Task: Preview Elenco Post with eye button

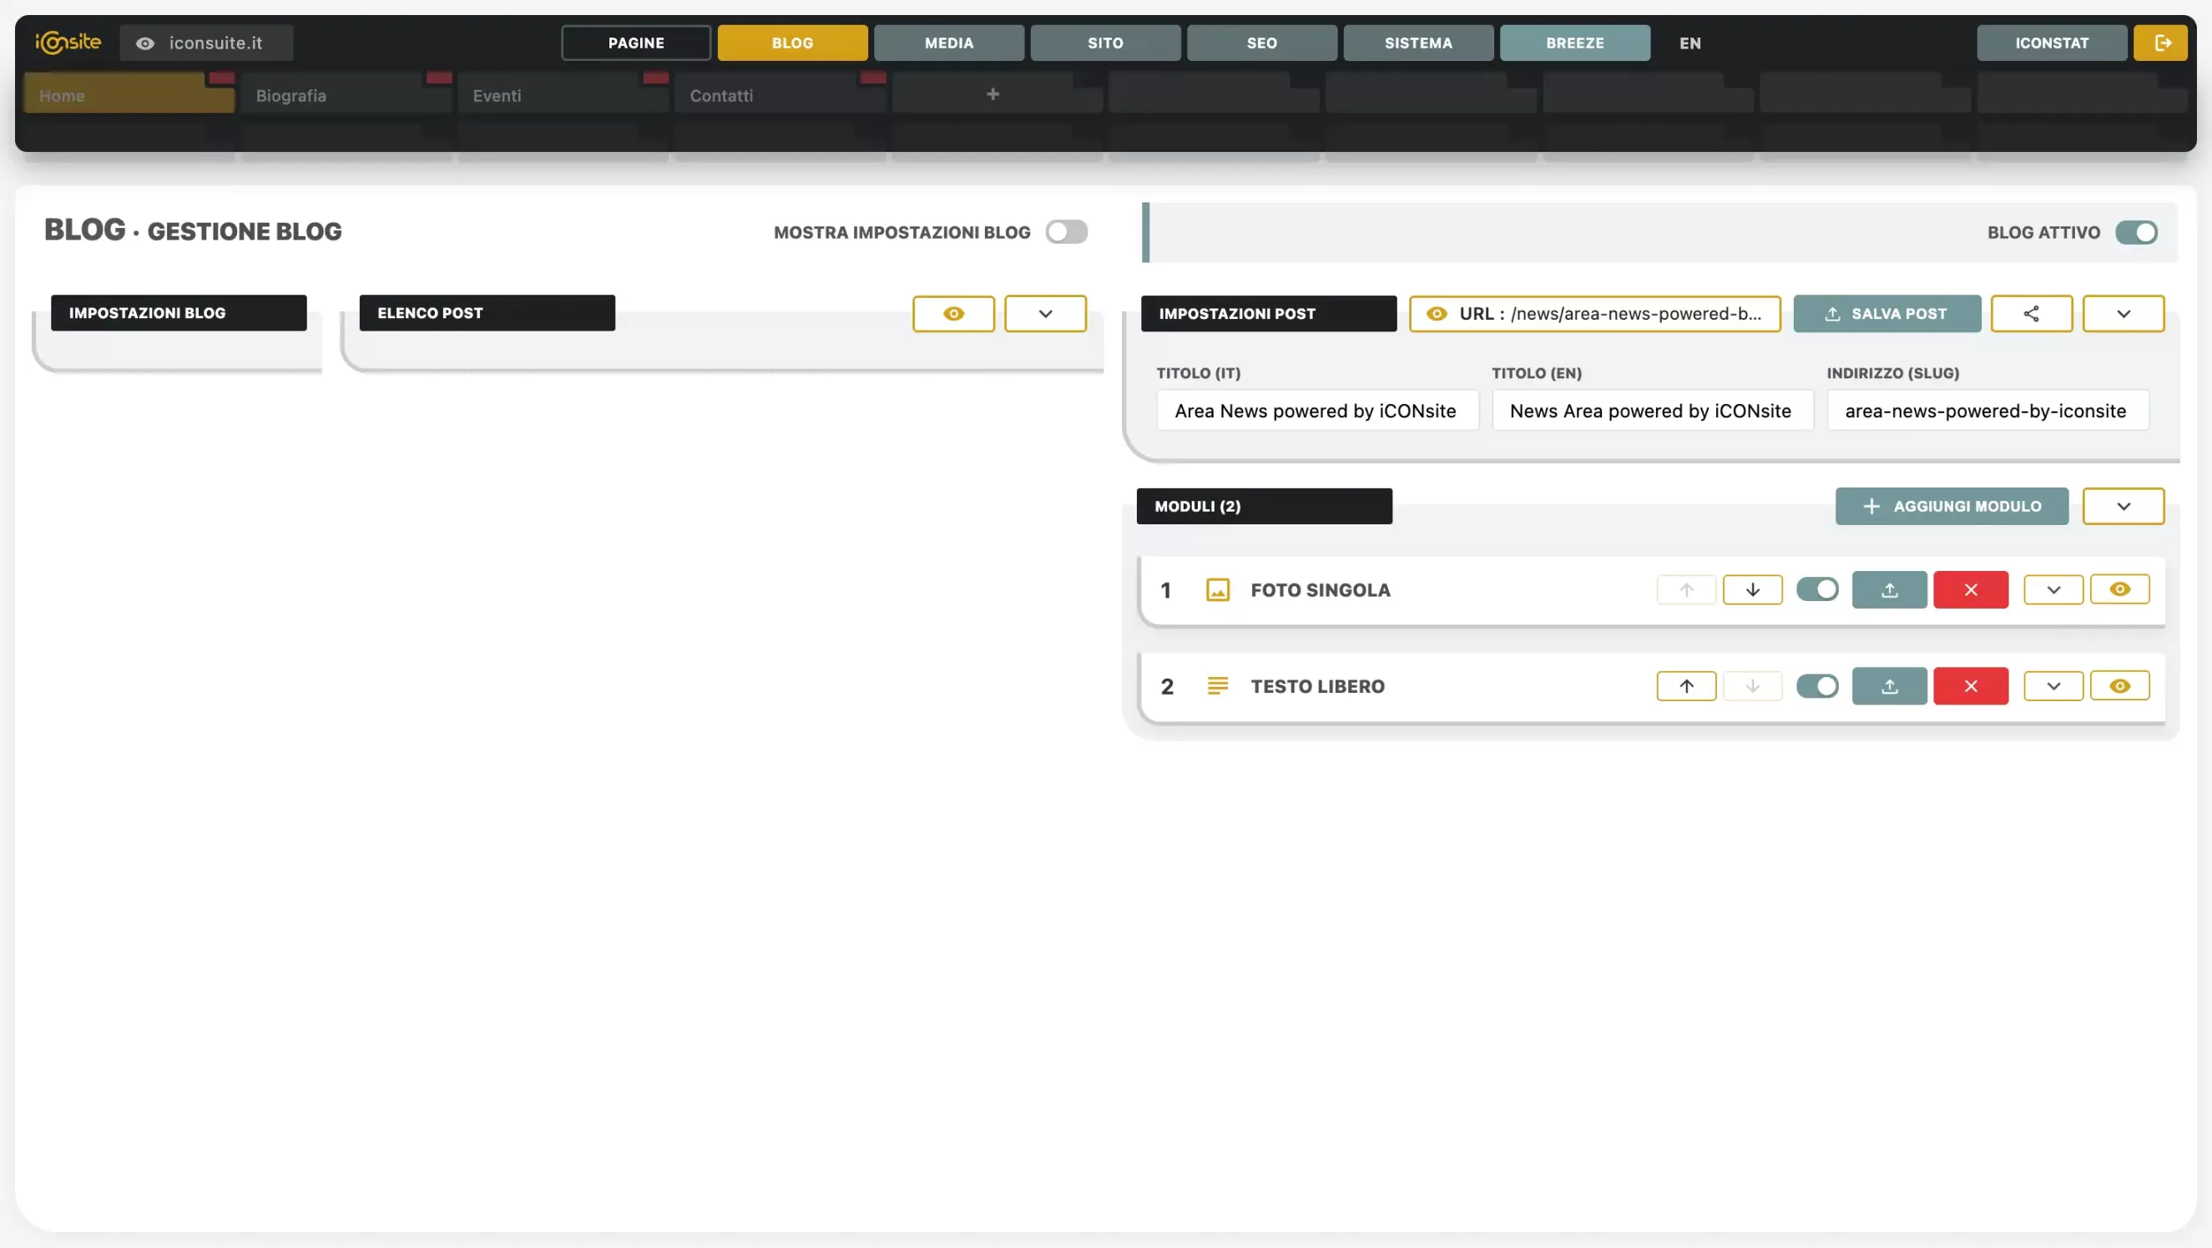Action: (953, 314)
